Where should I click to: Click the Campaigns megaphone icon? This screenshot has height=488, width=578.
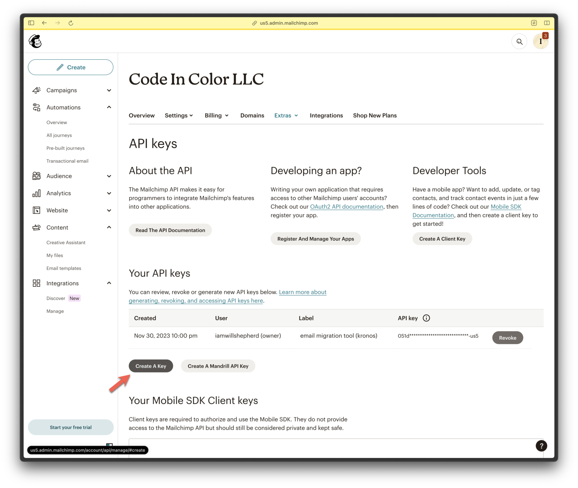pos(36,90)
